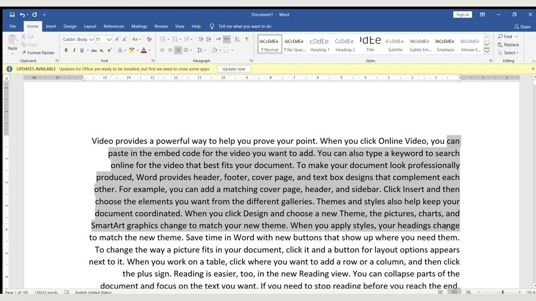Viewport: 536px width, 301px height.
Task: Click the zoom slider handle in status bar
Action: pyautogui.click(x=502, y=292)
